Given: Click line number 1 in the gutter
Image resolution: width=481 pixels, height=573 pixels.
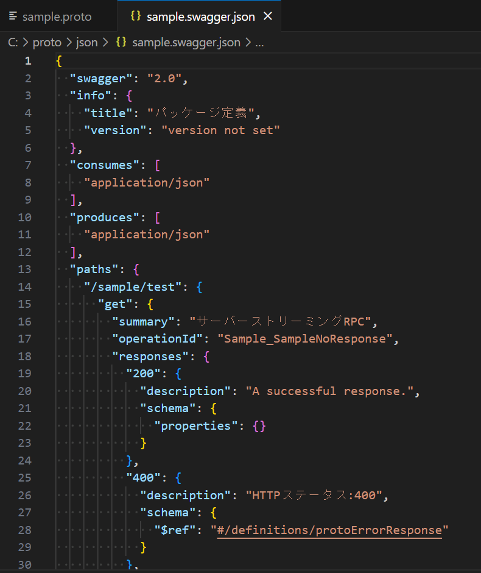Looking at the screenshot, I should 28,61.
